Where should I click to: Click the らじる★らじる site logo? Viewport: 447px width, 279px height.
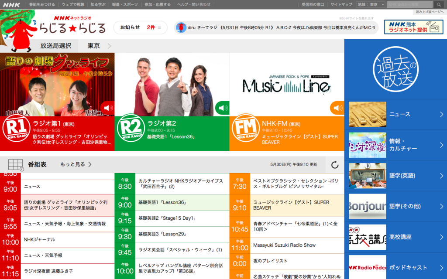pyautogui.click(x=72, y=25)
